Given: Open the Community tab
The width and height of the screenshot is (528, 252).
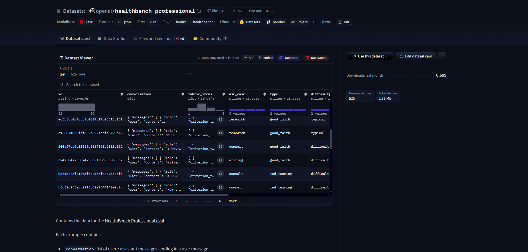Looking at the screenshot, I should (210, 39).
